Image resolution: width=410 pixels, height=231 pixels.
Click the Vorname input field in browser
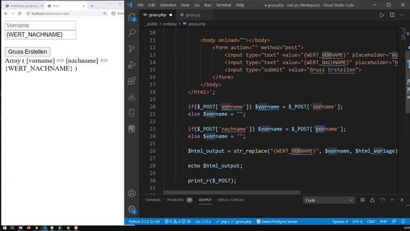click(40, 26)
